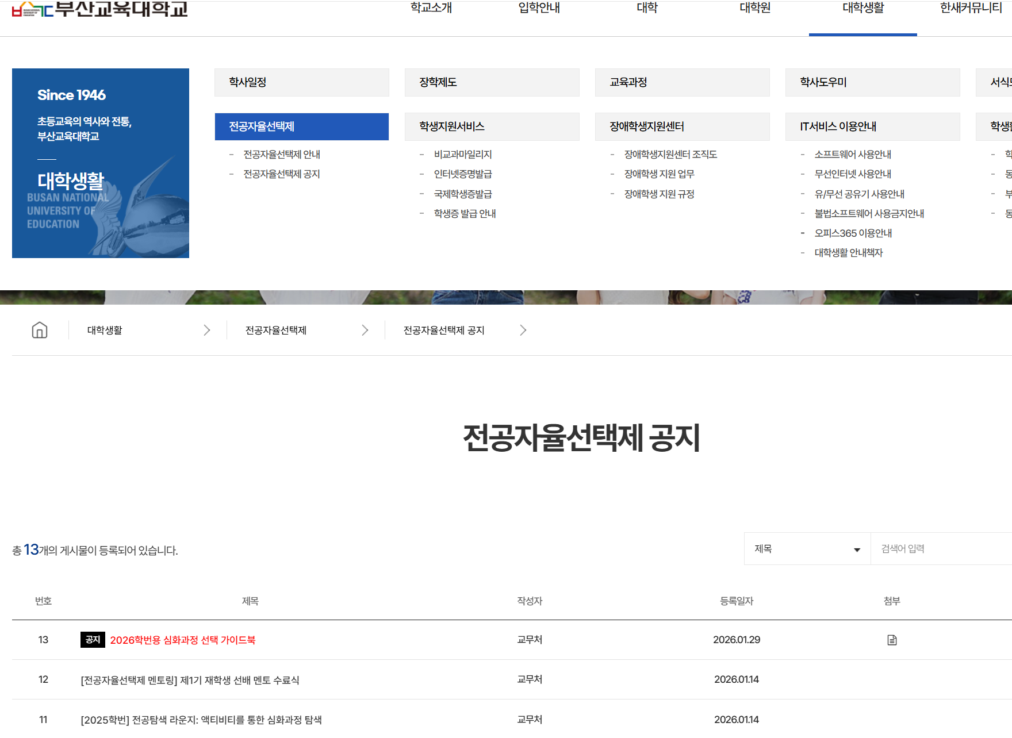This screenshot has width=1012, height=738.
Task: Open 인터넷증명발급 link
Action: coord(462,174)
